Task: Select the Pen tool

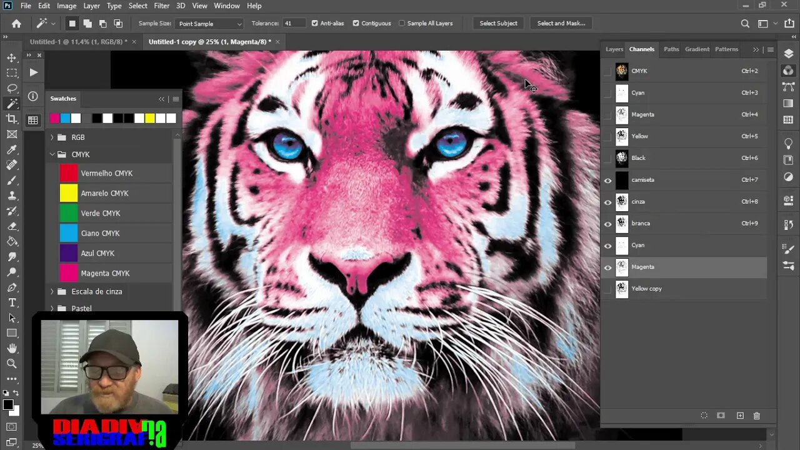Action: tap(12, 287)
